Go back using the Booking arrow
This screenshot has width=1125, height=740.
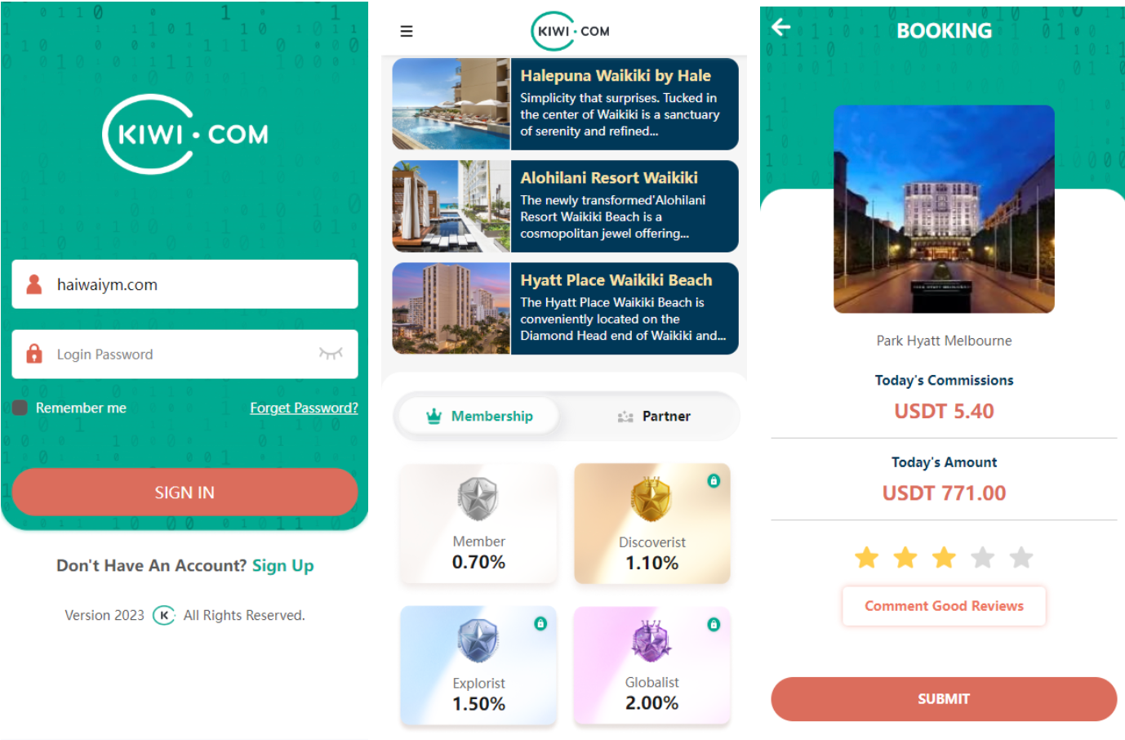[781, 28]
